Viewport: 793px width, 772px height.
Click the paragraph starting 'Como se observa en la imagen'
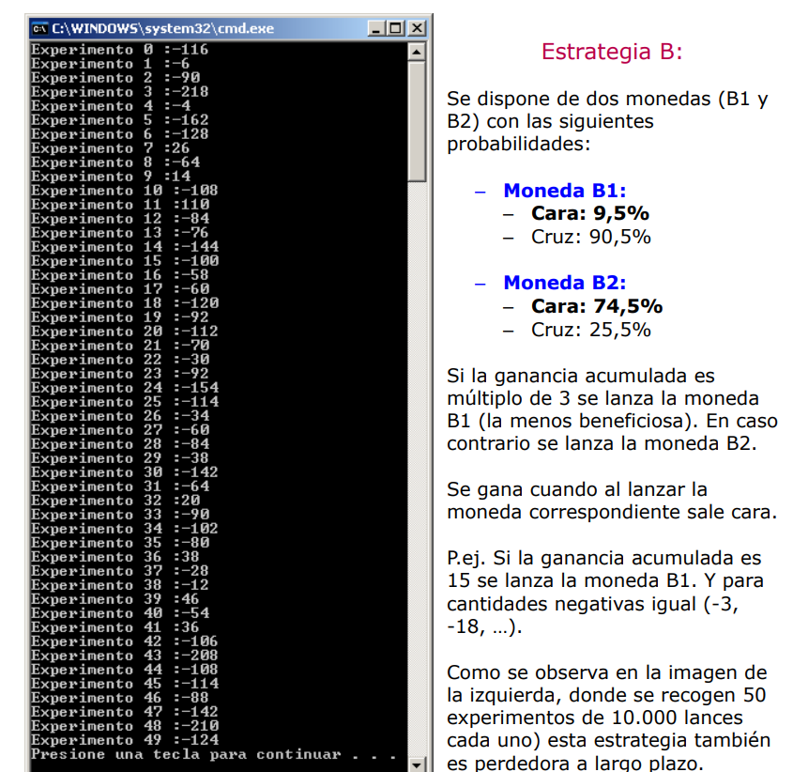[608, 718]
